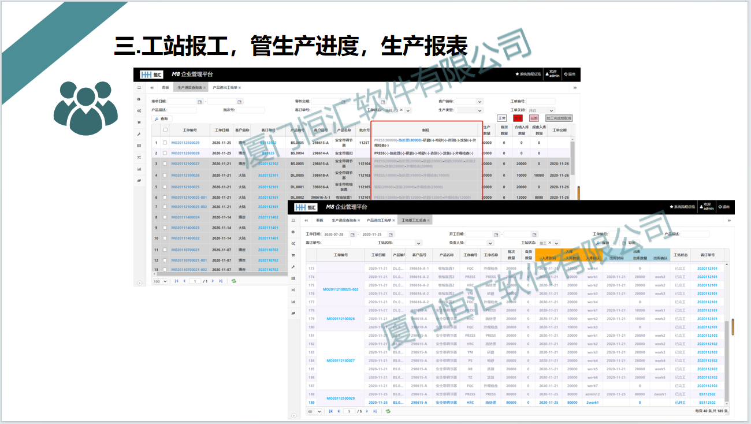This screenshot has height=424, width=751.
Task: Click the bar chart icon in lower sidebar
Action: point(293,302)
